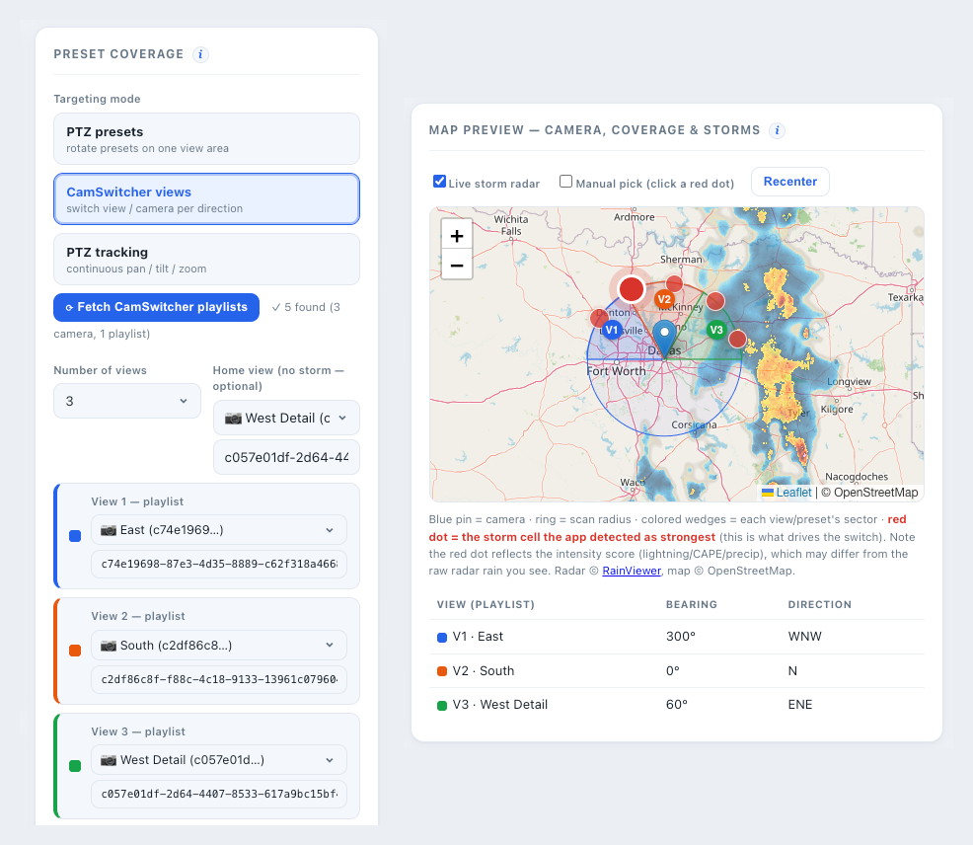
Task: Click the orange View 2 color swatch
Action: click(75, 651)
